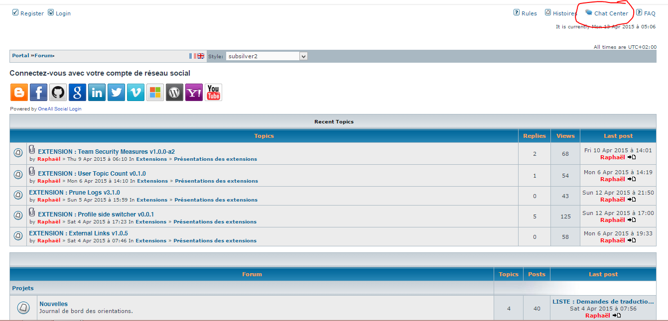
Task: Sign in via the LinkedIn icon
Action: click(x=97, y=92)
